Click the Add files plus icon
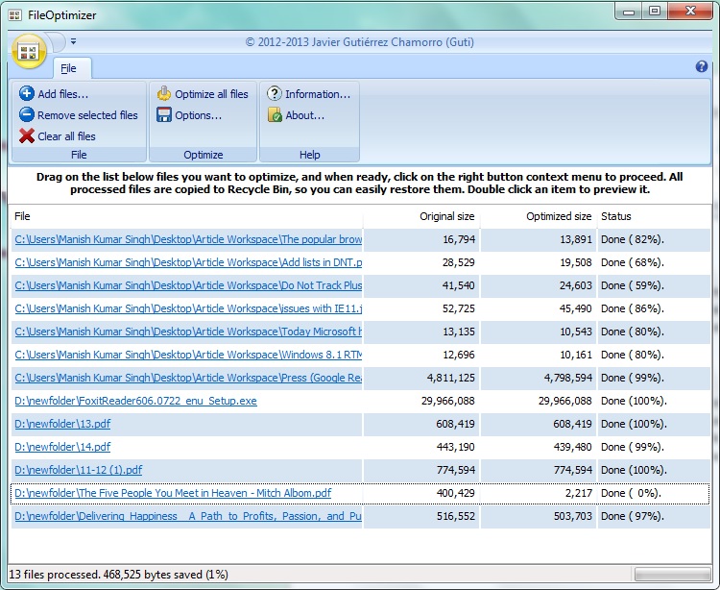Viewport: 720px width, 590px height. pos(27,94)
